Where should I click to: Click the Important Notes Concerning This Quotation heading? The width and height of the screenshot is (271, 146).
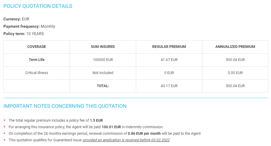(x=65, y=106)
